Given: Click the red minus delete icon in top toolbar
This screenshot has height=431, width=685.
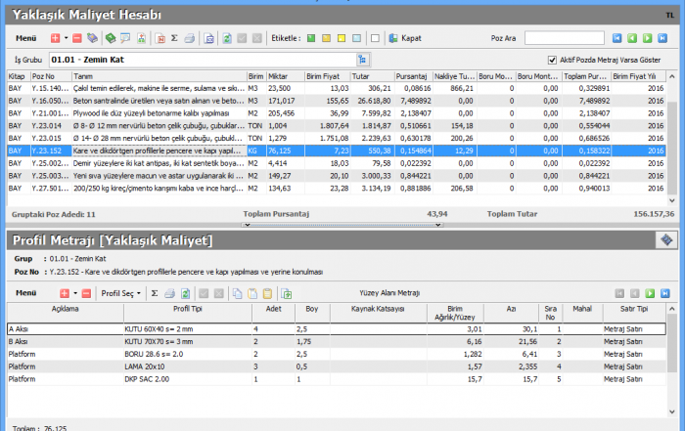Looking at the screenshot, I should point(77,38).
